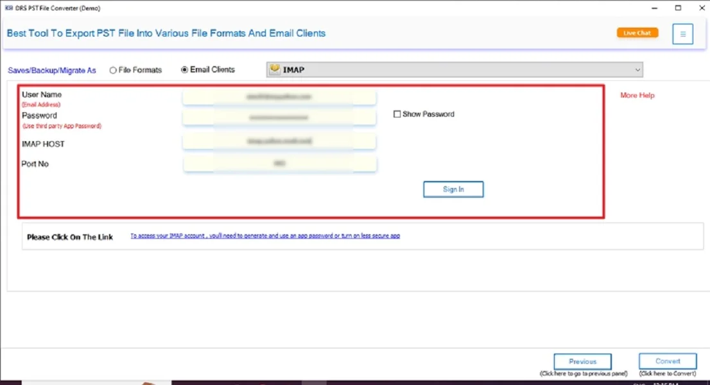Click the yellow email icon beside IMAP
The image size is (710, 385).
(x=275, y=69)
